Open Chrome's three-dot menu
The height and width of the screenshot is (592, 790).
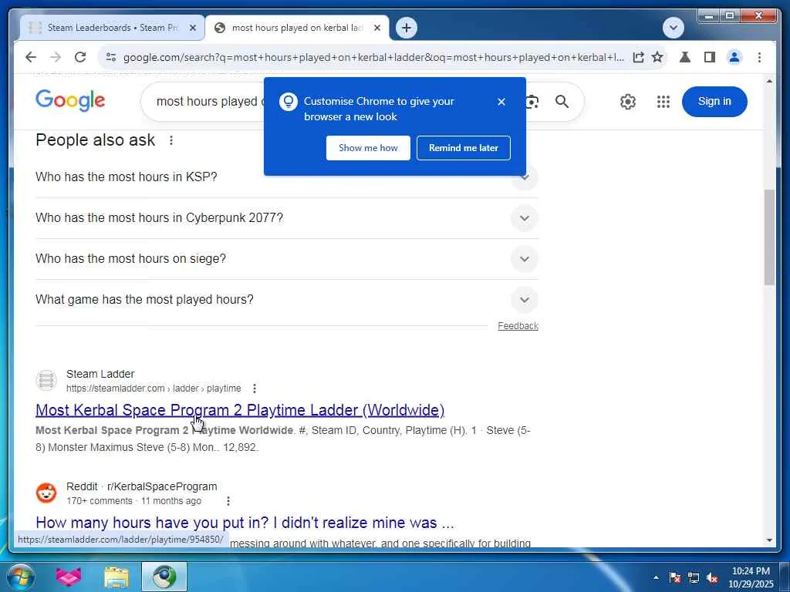(x=759, y=57)
